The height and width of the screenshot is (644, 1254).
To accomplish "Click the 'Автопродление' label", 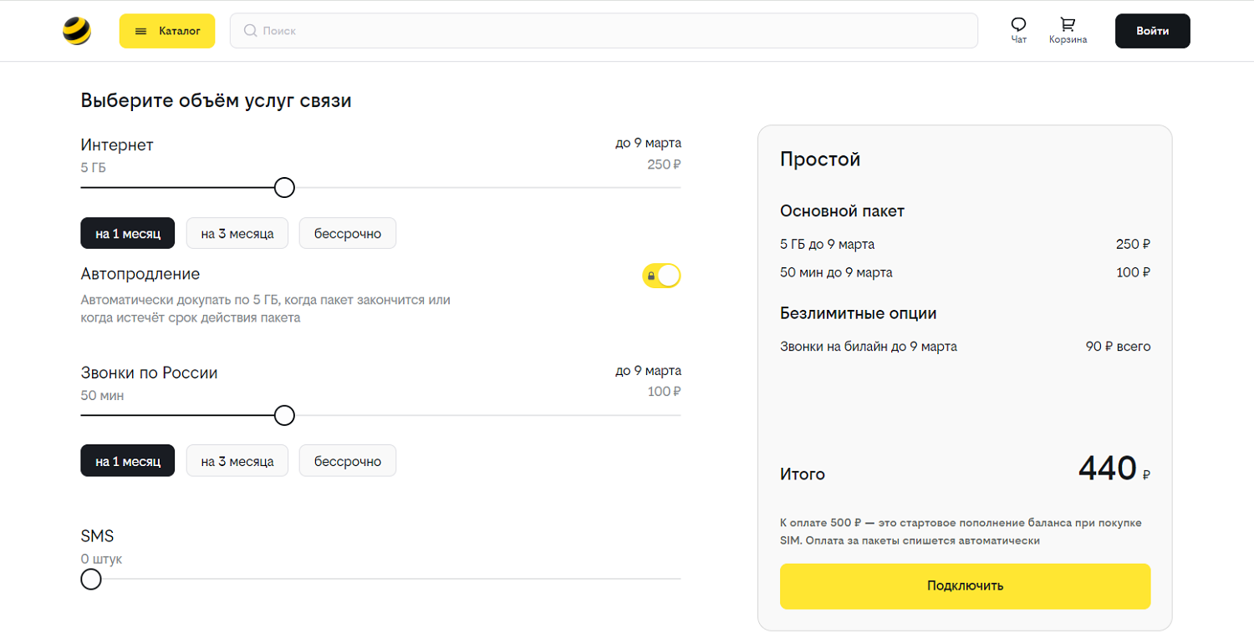I will pos(140,274).
